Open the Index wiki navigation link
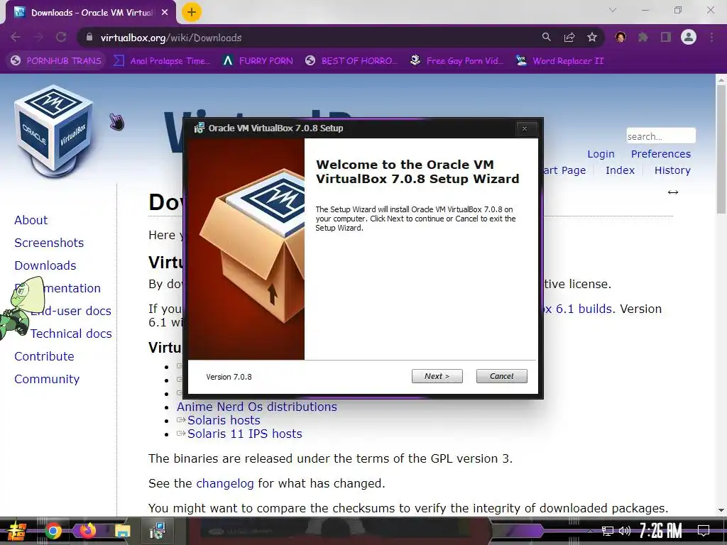Image resolution: width=727 pixels, height=545 pixels. click(x=620, y=170)
